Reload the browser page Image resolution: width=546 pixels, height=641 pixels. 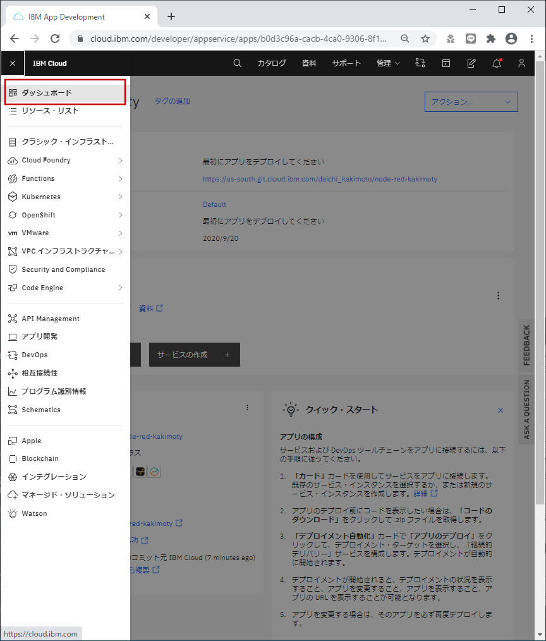[x=55, y=39]
